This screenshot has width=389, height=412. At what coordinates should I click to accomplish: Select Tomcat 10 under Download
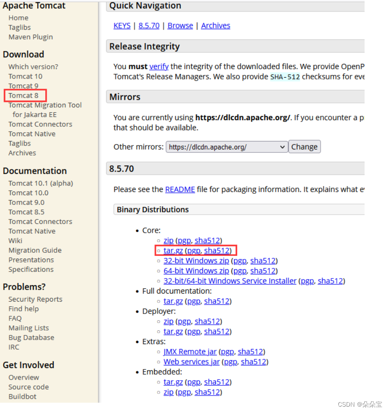tap(25, 76)
